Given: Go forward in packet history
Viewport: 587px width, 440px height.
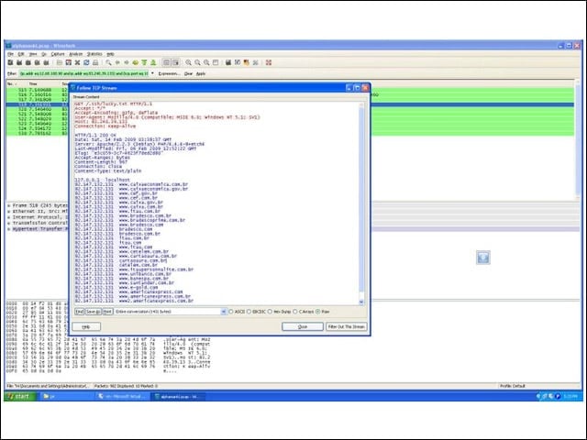Looking at the screenshot, I should 127,62.
